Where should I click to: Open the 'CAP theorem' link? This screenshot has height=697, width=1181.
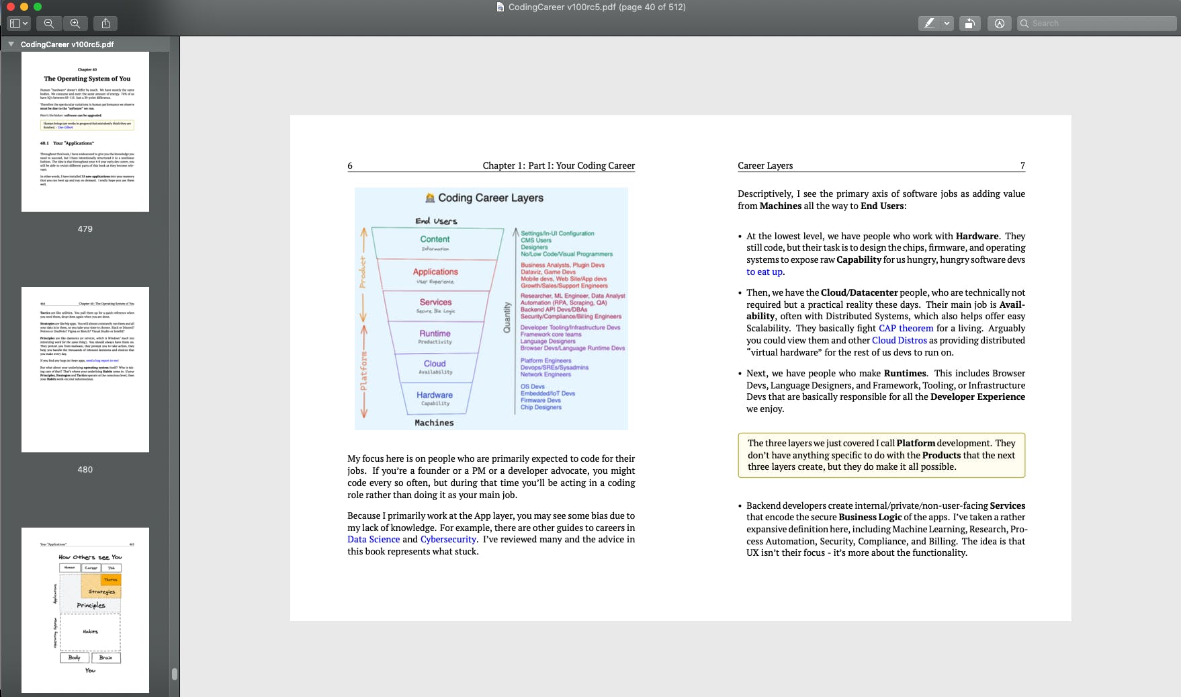[906, 328]
